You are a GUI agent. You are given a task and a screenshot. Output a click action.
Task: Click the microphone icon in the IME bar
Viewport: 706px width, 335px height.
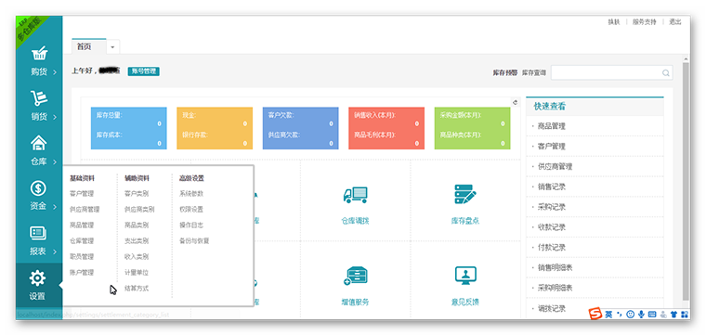(641, 314)
